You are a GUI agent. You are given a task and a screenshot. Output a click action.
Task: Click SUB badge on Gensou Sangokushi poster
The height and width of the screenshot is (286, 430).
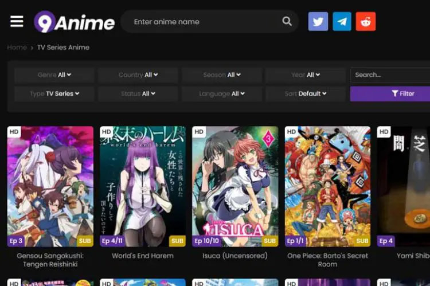(85, 241)
